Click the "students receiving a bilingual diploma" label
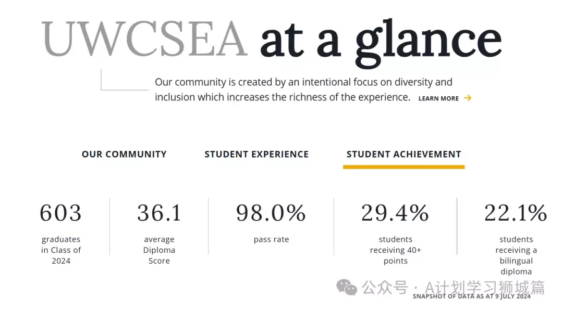This screenshot has height=310, width=563. pos(516,255)
